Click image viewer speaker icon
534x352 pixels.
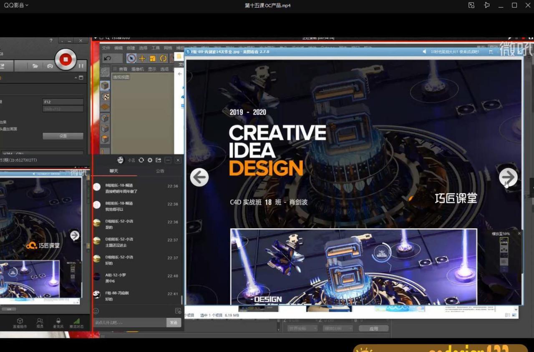tap(424, 52)
